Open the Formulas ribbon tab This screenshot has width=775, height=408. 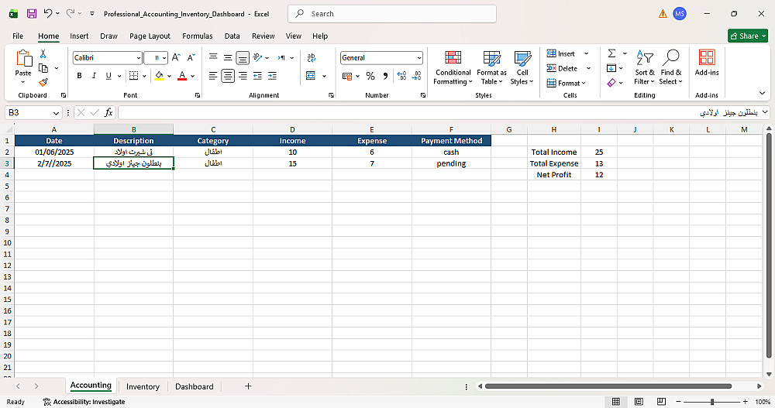click(197, 36)
